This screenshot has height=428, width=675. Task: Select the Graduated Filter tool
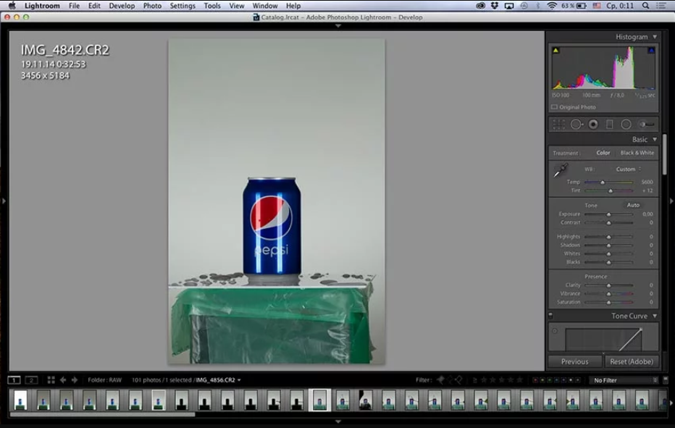tap(610, 125)
